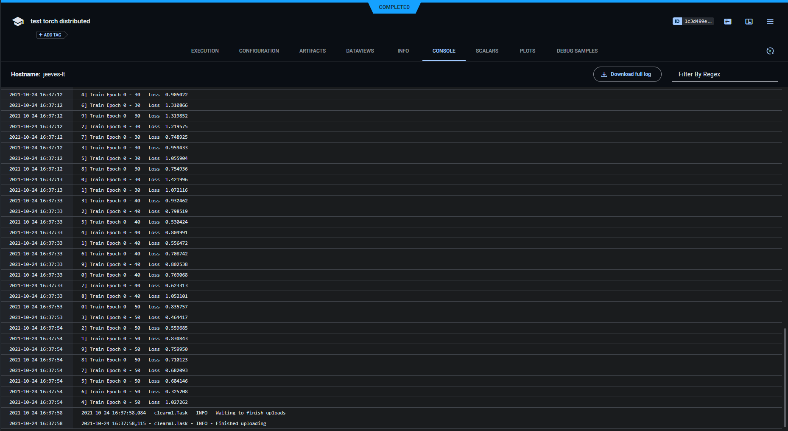The height and width of the screenshot is (431, 788).
Task: Focus the Filter By Regex field
Action: pyautogui.click(x=724, y=74)
